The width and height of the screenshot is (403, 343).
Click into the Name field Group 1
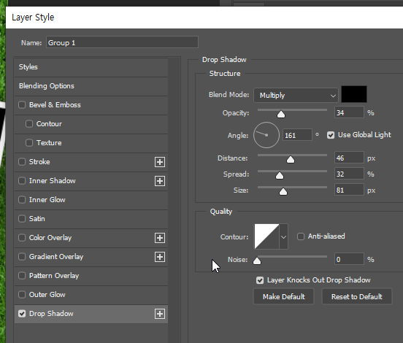[122, 42]
